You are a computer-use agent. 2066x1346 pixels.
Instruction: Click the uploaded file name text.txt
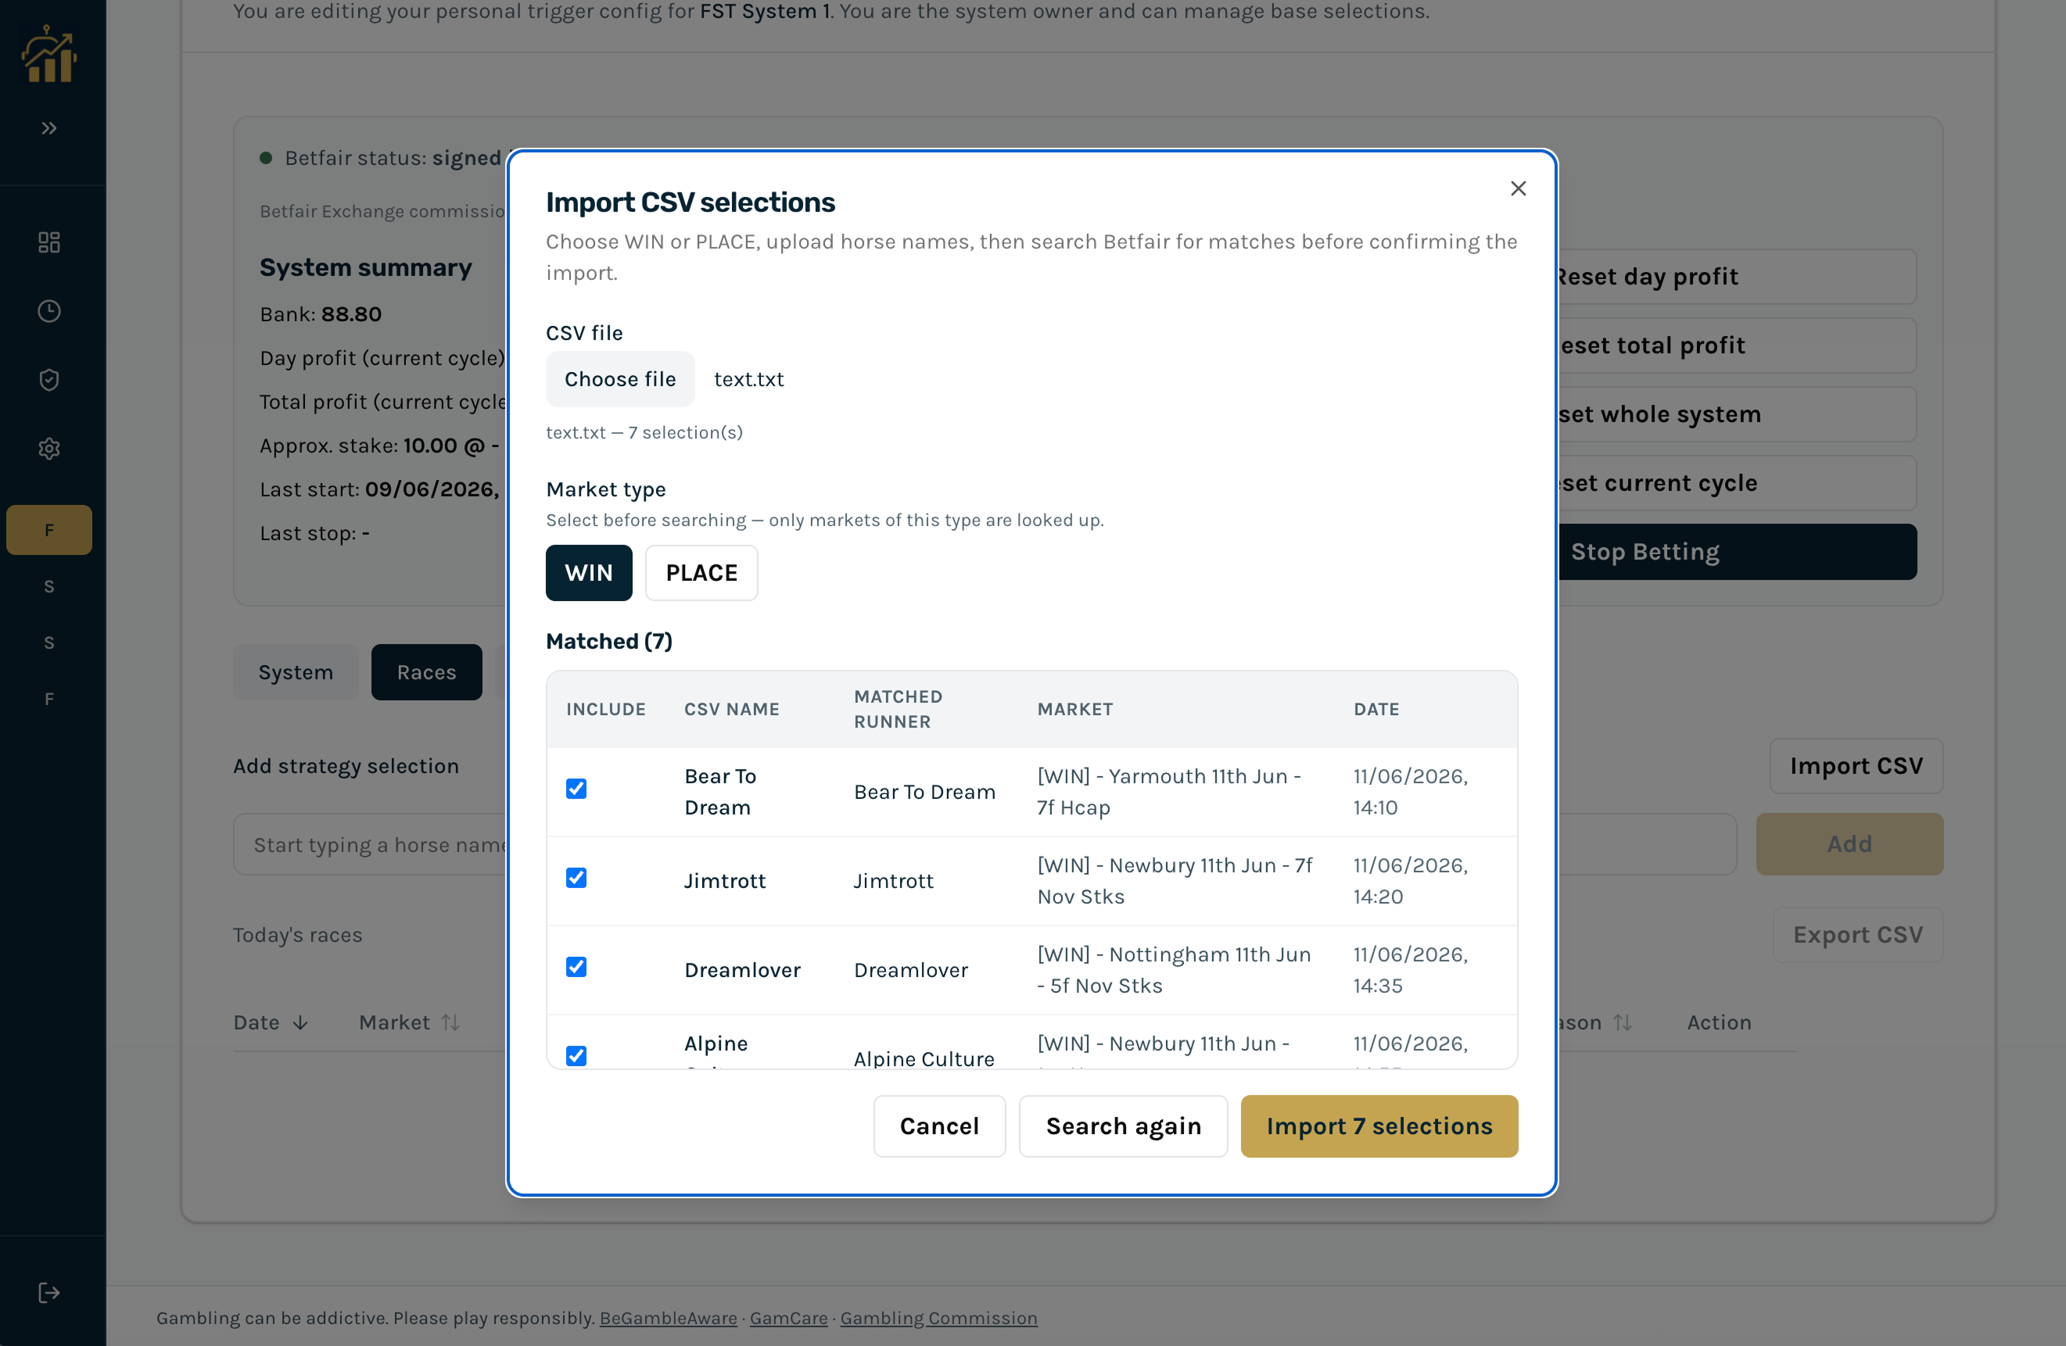[749, 379]
